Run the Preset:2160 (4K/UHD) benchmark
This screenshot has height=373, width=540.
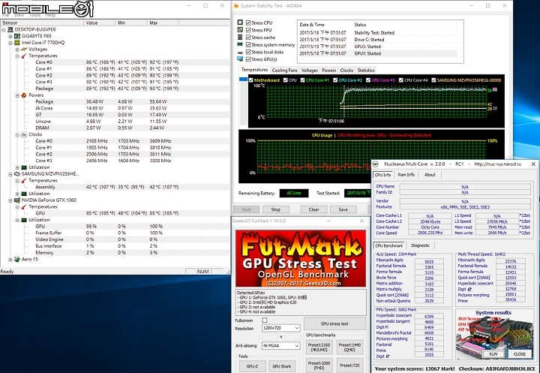(x=319, y=347)
